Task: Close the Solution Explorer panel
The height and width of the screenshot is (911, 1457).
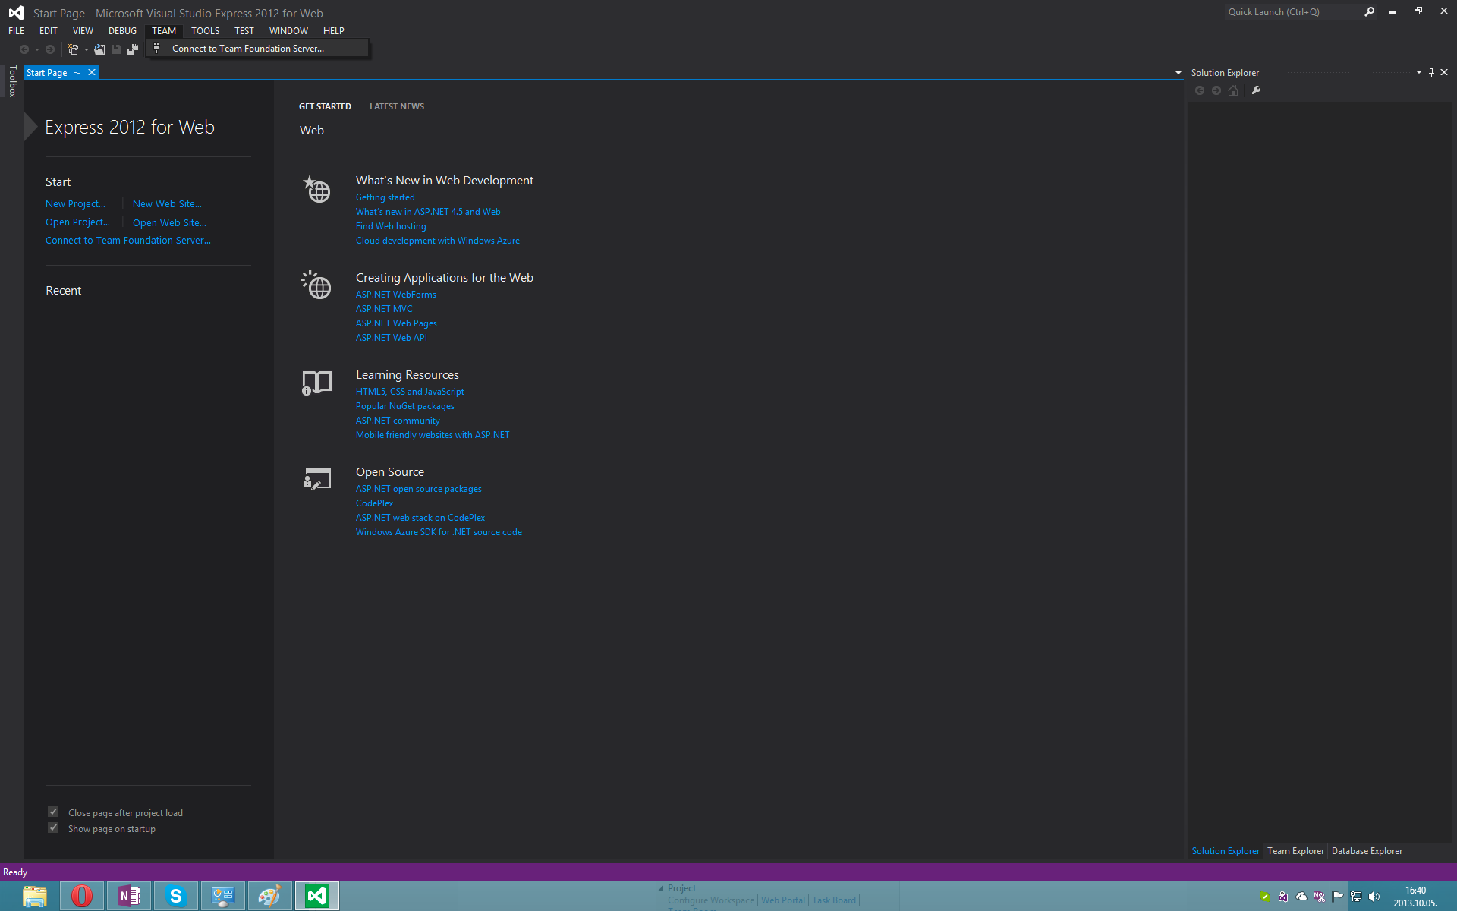Action: (1444, 72)
